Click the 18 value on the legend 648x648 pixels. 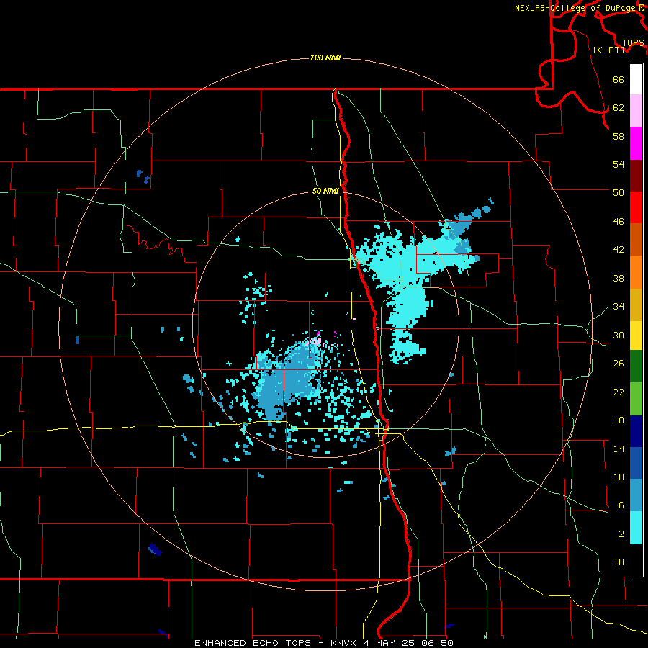point(618,420)
